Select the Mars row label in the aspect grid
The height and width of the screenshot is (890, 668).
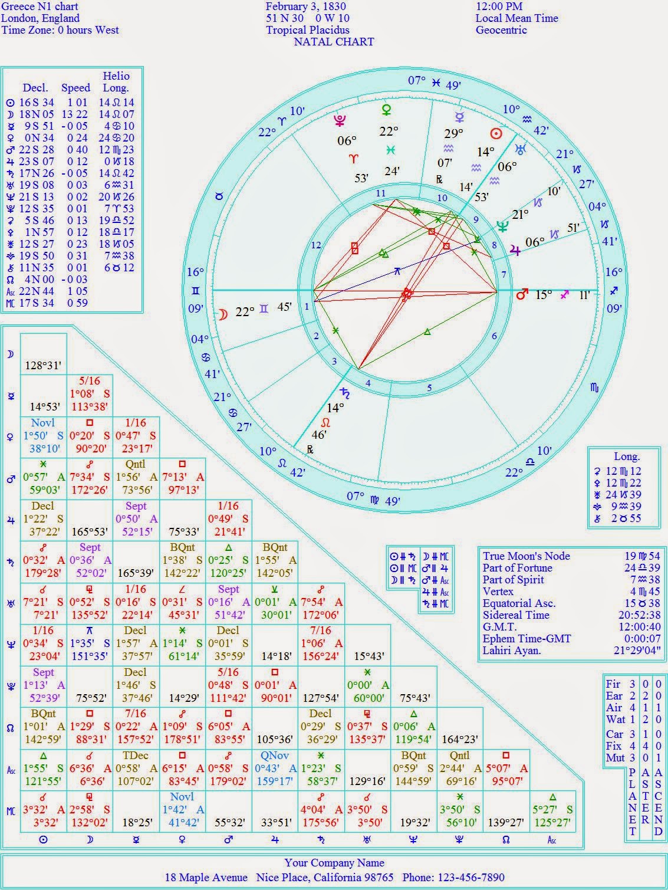(x=10, y=480)
